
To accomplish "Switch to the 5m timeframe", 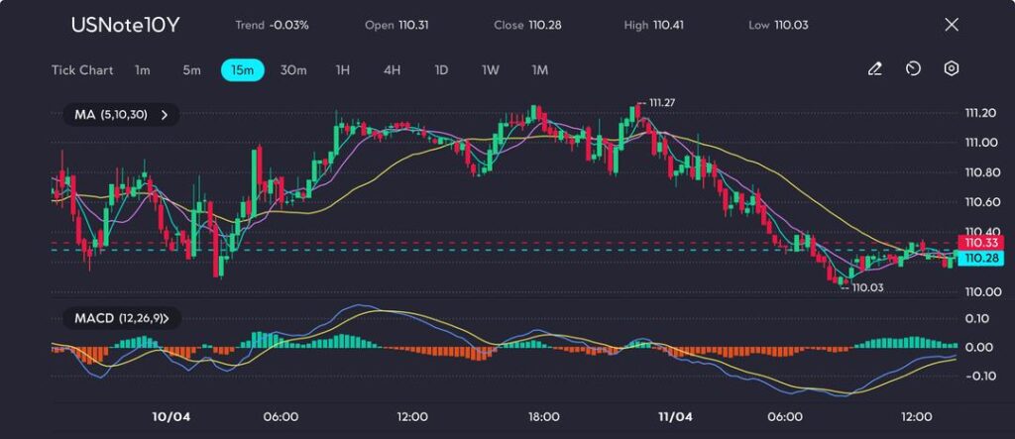I will tap(191, 70).
